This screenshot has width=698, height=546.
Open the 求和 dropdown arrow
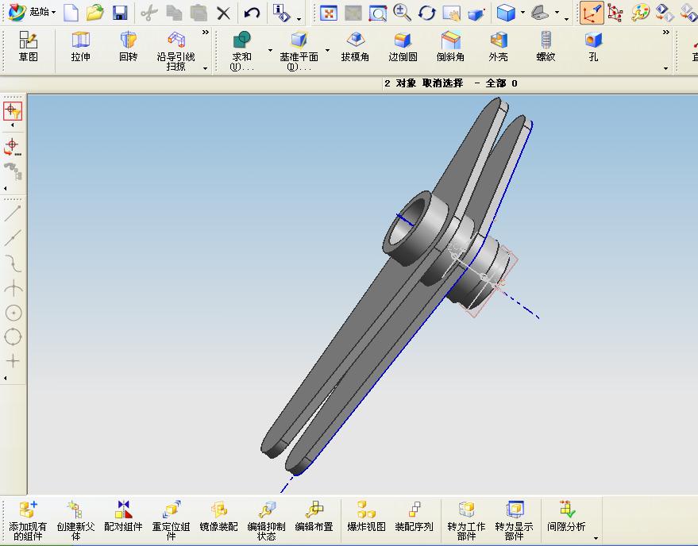tap(270, 50)
